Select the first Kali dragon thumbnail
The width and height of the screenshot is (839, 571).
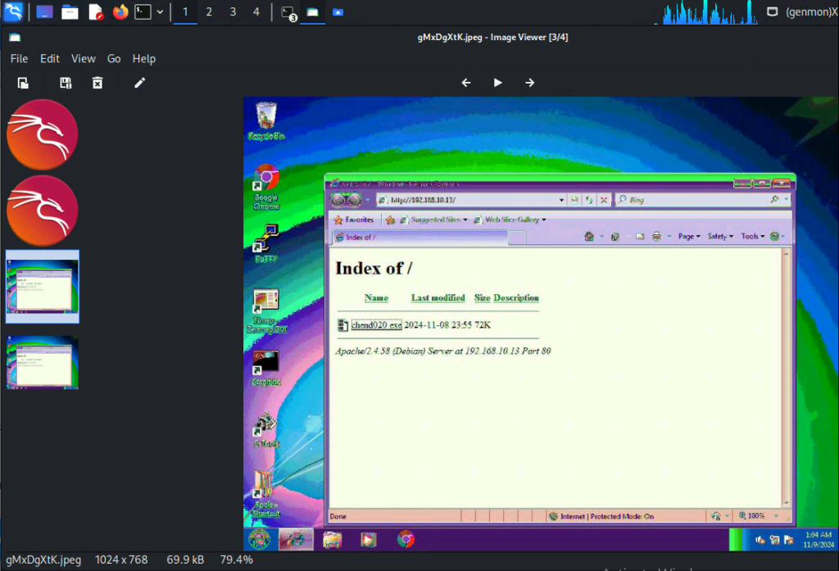pos(43,134)
